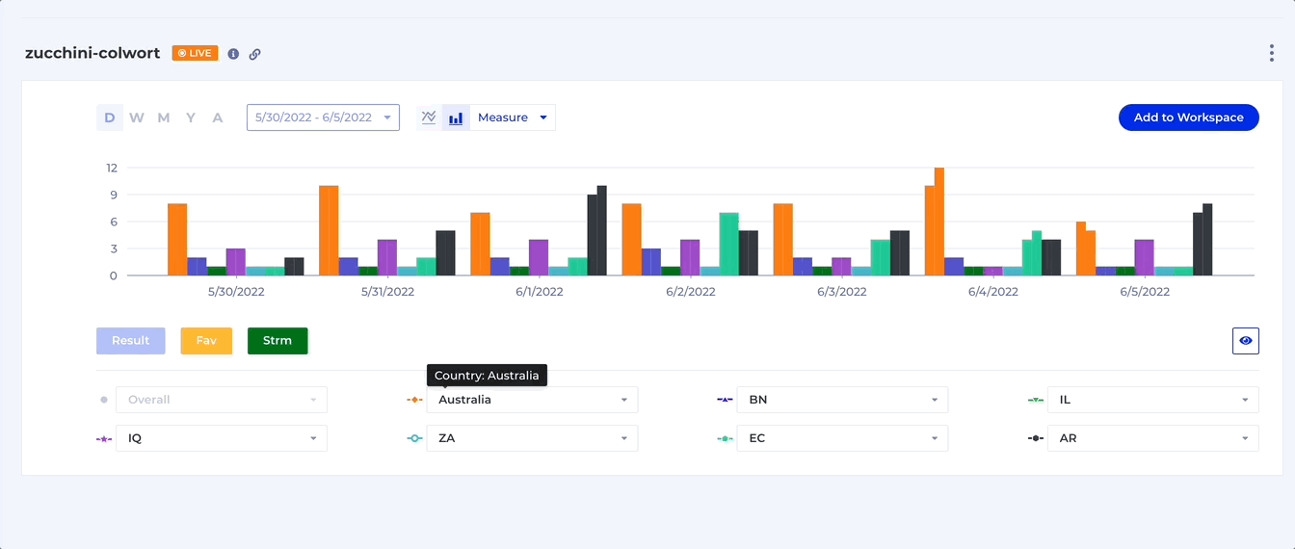Click the Result button

tap(131, 341)
